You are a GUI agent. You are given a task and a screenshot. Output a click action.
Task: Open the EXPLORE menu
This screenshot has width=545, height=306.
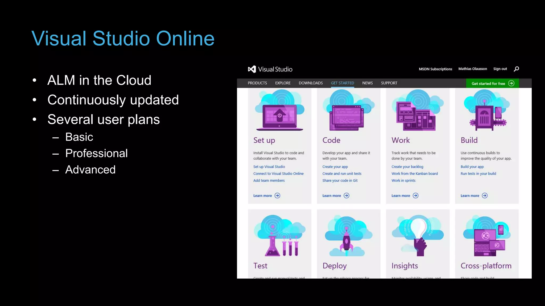click(283, 83)
